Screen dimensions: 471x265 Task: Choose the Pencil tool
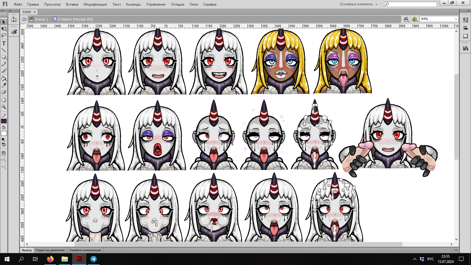pos(4,64)
